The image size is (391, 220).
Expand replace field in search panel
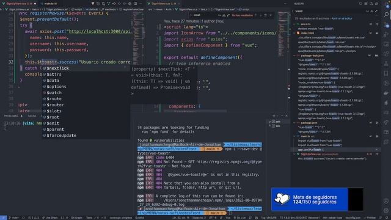(x=293, y=11)
